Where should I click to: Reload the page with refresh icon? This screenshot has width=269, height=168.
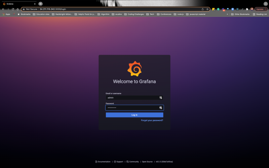tap(13, 9)
